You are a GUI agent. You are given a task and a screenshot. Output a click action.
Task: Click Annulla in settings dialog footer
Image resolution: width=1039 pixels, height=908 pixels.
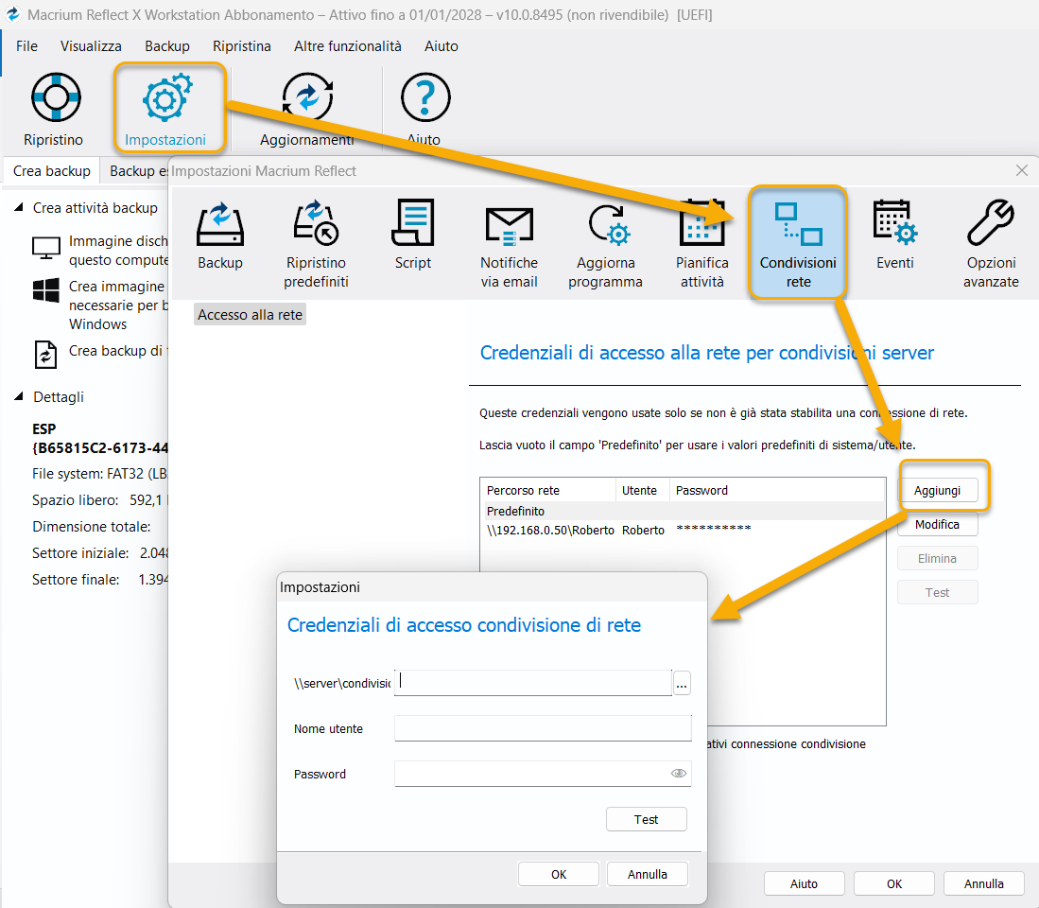[983, 883]
